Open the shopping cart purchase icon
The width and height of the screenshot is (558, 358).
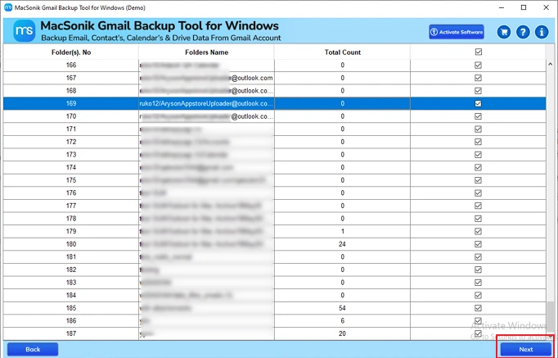point(503,32)
